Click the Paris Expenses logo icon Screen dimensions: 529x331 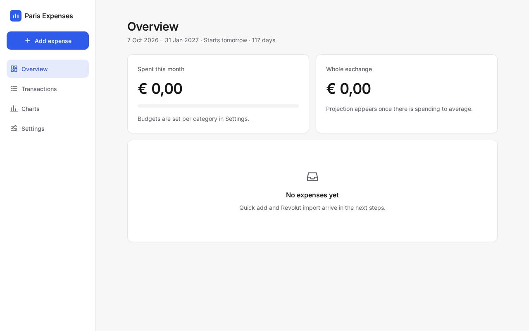tap(16, 16)
